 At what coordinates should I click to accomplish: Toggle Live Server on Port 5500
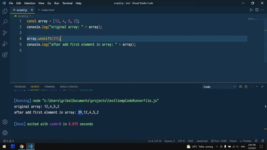(x=219, y=141)
